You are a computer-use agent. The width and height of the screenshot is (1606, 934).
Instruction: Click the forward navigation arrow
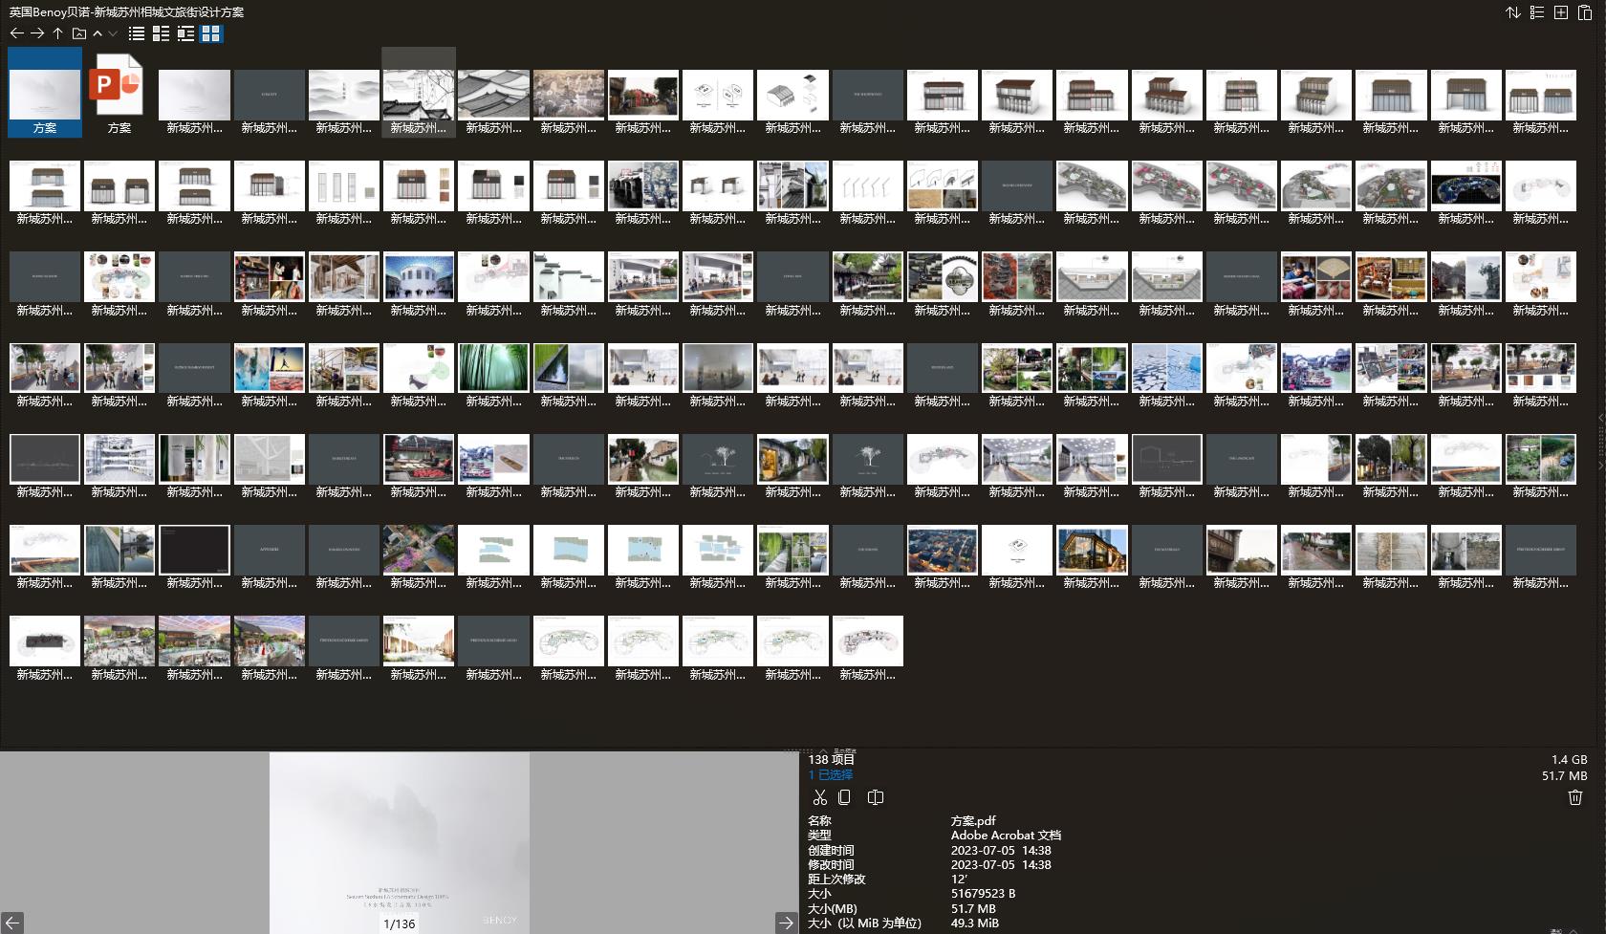click(x=37, y=33)
